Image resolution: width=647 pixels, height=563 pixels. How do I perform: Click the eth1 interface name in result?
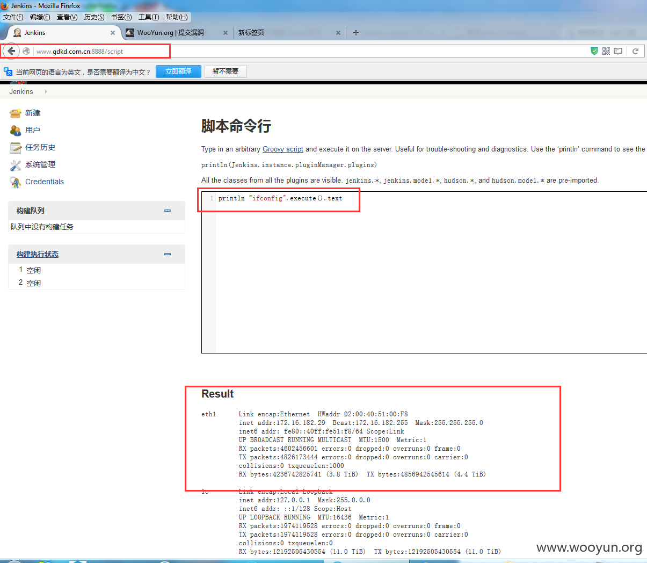209,414
